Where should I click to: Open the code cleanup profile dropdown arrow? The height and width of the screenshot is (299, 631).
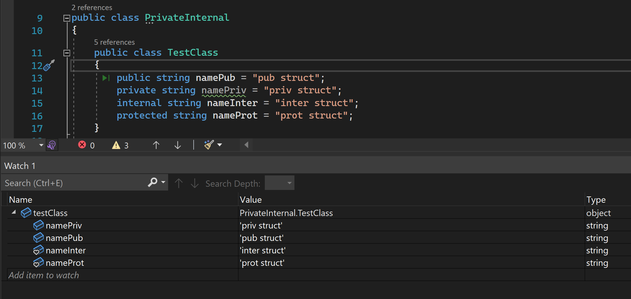[220, 145]
